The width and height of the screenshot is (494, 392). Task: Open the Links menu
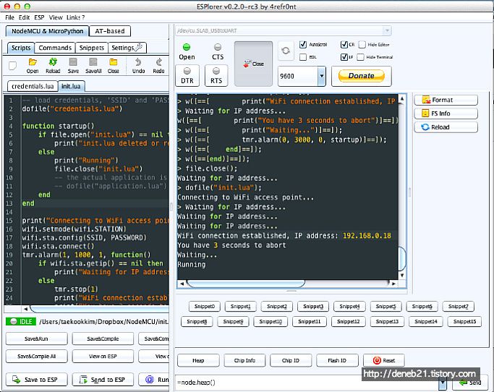point(74,17)
